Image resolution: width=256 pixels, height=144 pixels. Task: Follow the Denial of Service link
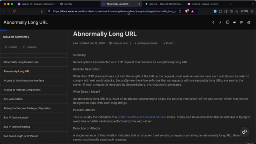pos(154,117)
